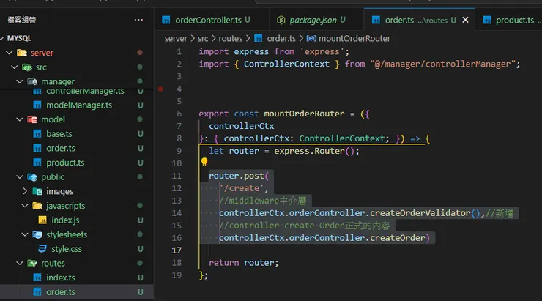The image size is (542, 301).
Task: Click the orderController.ts tab file icon
Action: tap(166, 20)
